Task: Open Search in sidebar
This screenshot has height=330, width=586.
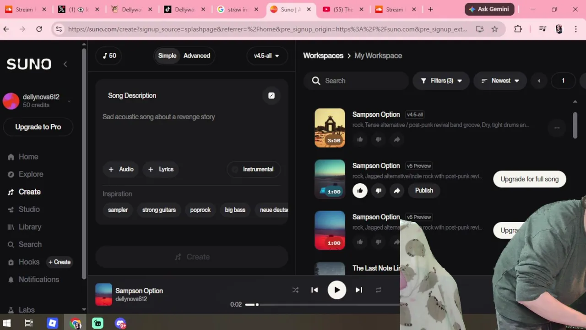Action: pos(24,244)
